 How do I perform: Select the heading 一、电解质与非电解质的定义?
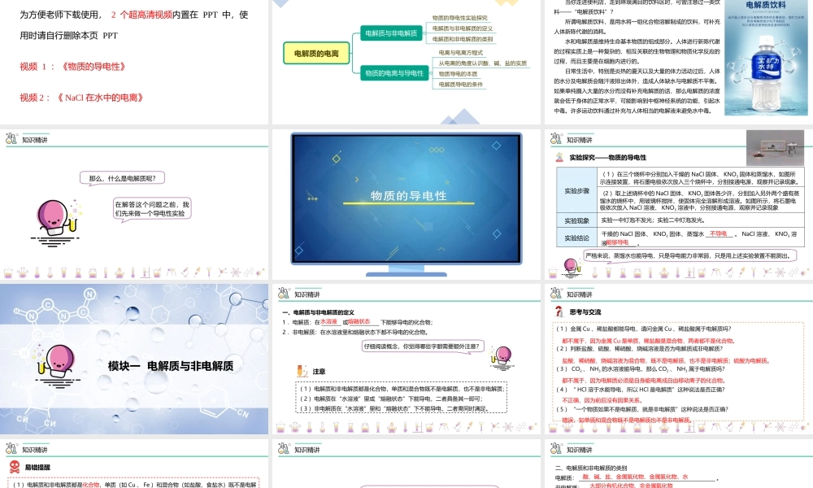(x=318, y=312)
